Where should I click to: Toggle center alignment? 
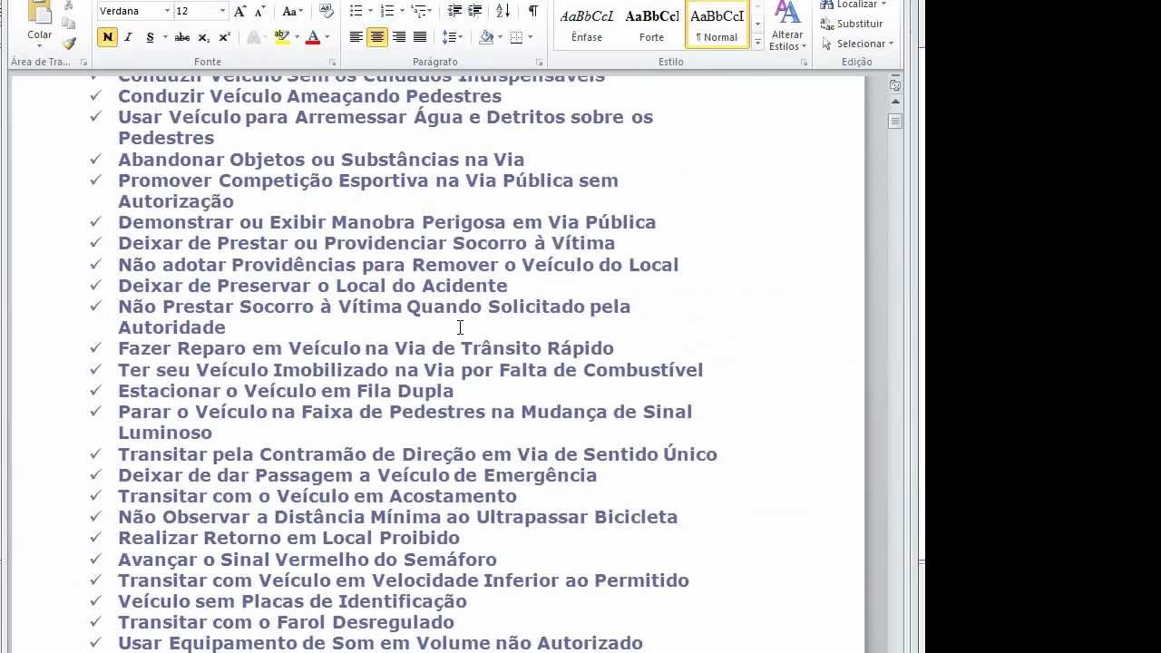tap(377, 37)
